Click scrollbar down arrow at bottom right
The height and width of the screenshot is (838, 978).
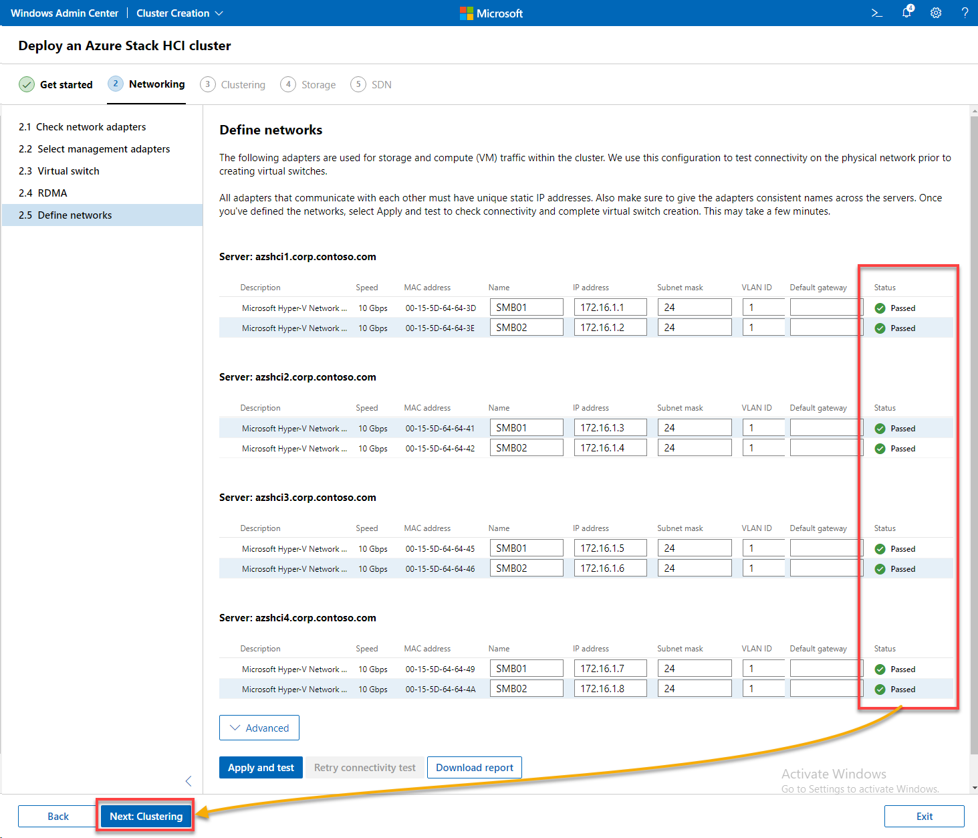point(974,789)
